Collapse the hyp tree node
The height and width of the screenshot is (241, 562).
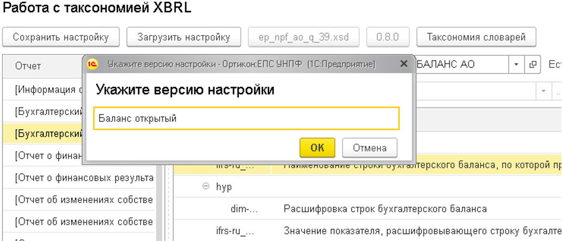206,186
